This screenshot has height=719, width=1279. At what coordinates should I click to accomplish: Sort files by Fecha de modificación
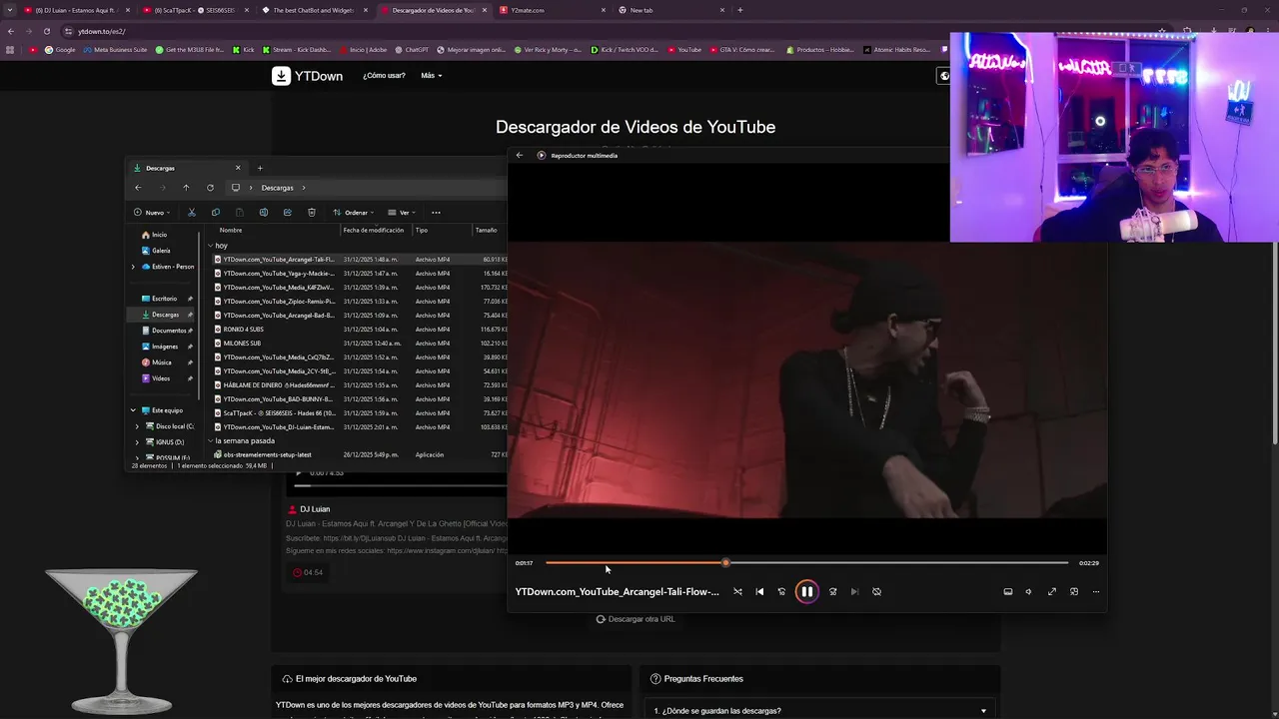[373, 230]
